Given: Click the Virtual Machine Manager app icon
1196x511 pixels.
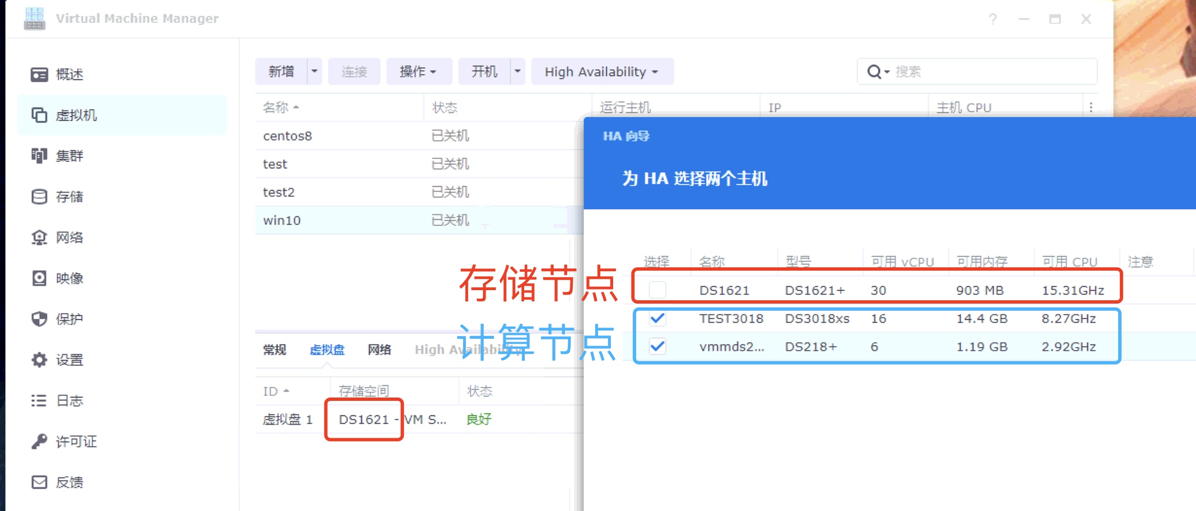Looking at the screenshot, I should coord(35,18).
